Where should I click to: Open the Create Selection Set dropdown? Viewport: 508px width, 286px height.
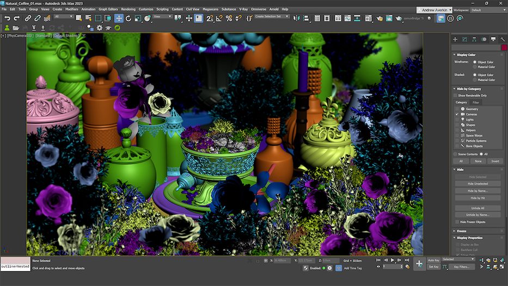coord(272,16)
